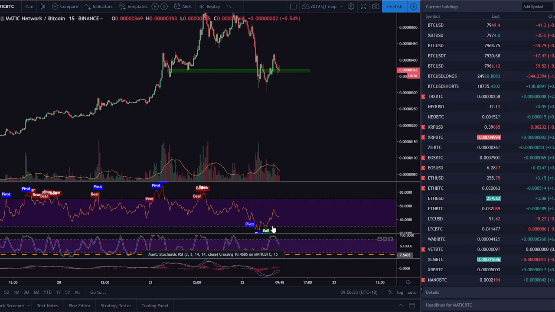The width and height of the screenshot is (555, 312).
Task: Expand the BINANCE exchange dropdown arrow
Action: coord(101,19)
